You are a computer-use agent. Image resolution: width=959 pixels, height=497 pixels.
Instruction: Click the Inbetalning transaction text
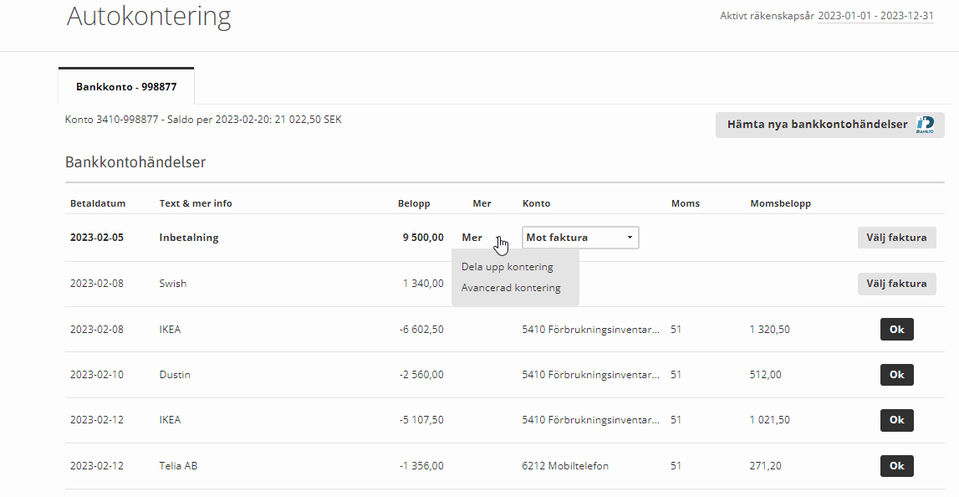click(x=189, y=238)
